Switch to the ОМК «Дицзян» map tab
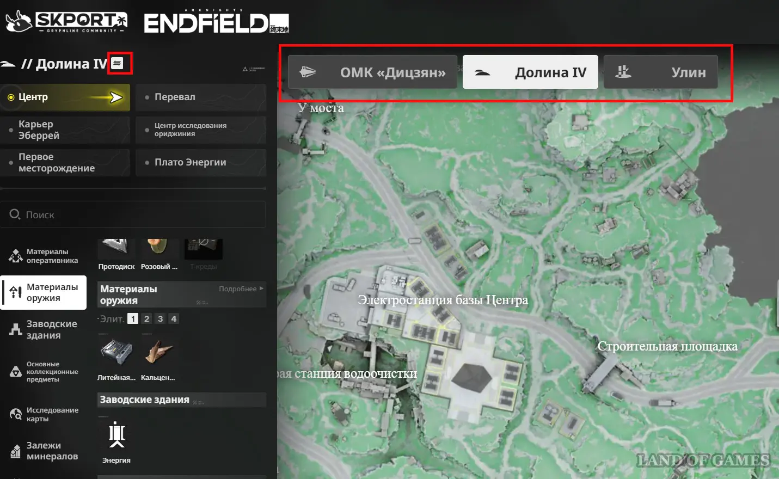 372,72
